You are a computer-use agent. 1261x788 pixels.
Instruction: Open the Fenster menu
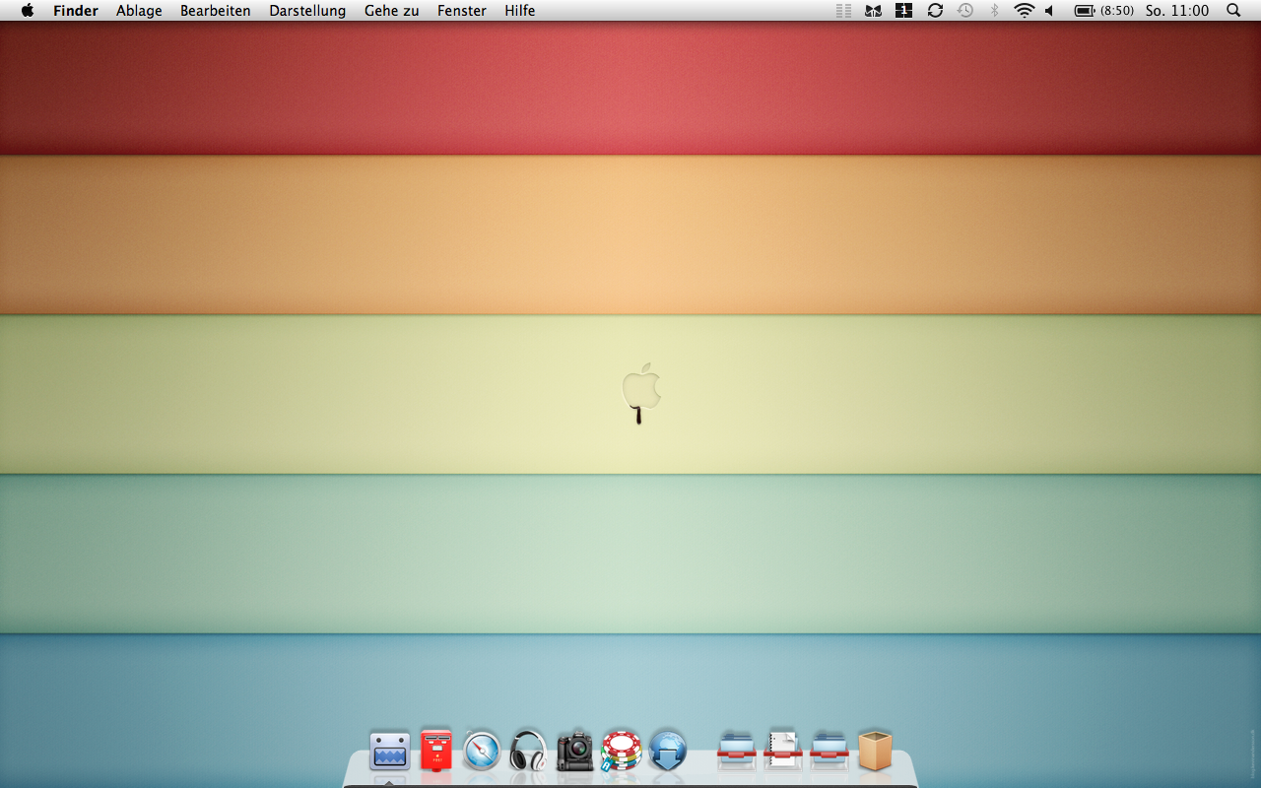pos(462,11)
